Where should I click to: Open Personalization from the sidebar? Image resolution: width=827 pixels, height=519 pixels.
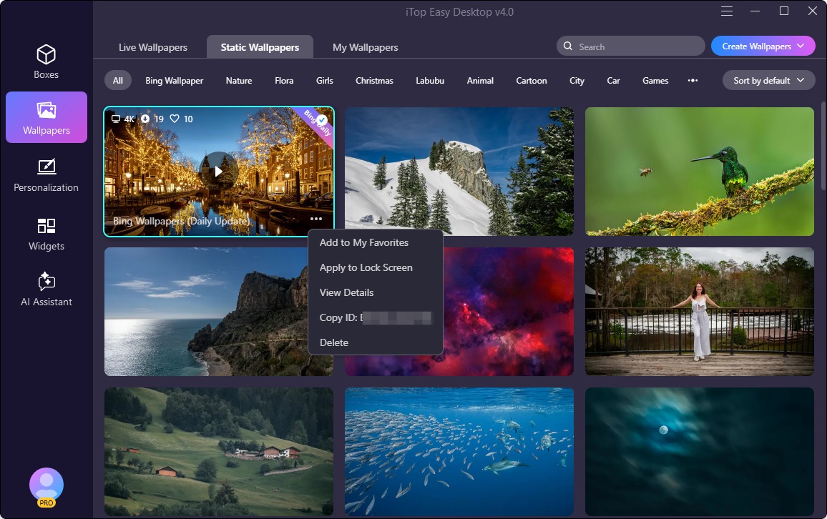47,176
